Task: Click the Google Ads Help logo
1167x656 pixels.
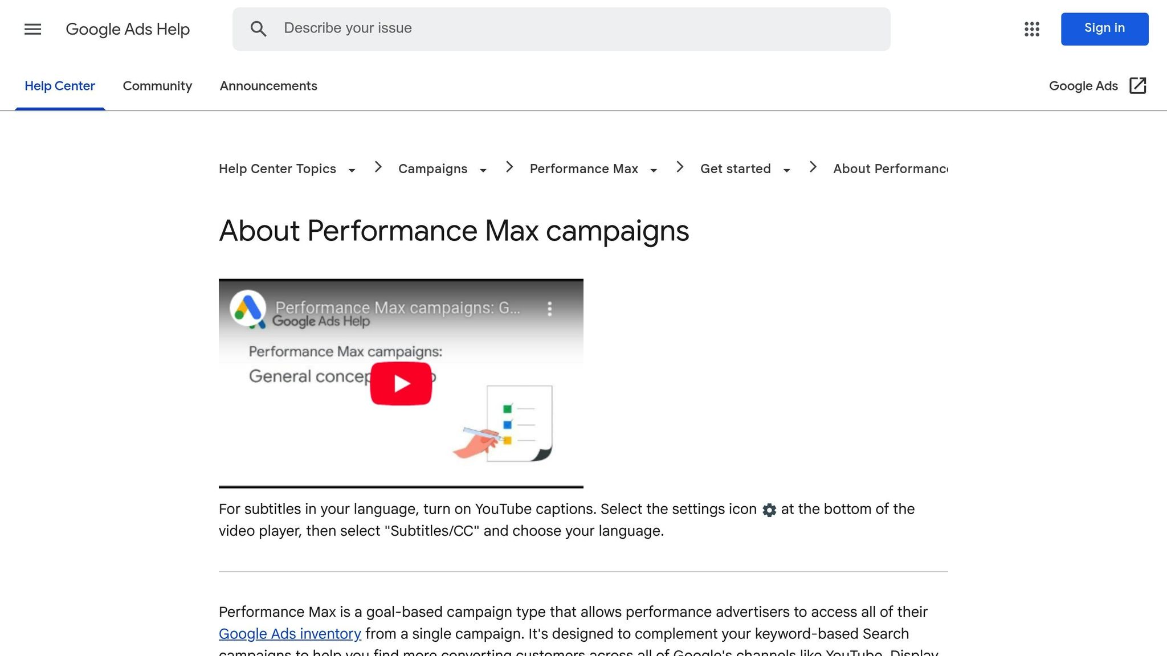Action: (x=128, y=29)
